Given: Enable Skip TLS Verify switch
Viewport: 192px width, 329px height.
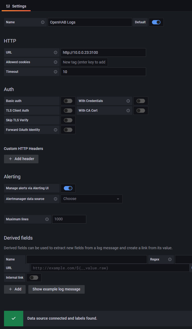Looking at the screenshot, I should click(x=68, y=120).
